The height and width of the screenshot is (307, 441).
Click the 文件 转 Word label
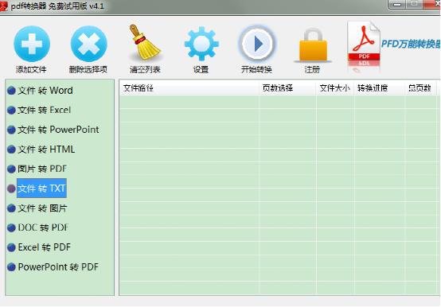(45, 91)
